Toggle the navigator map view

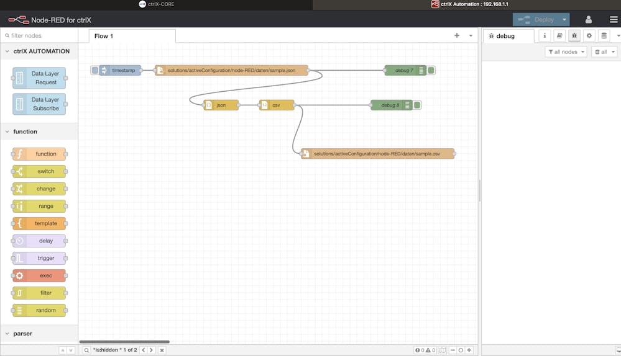[x=443, y=350]
